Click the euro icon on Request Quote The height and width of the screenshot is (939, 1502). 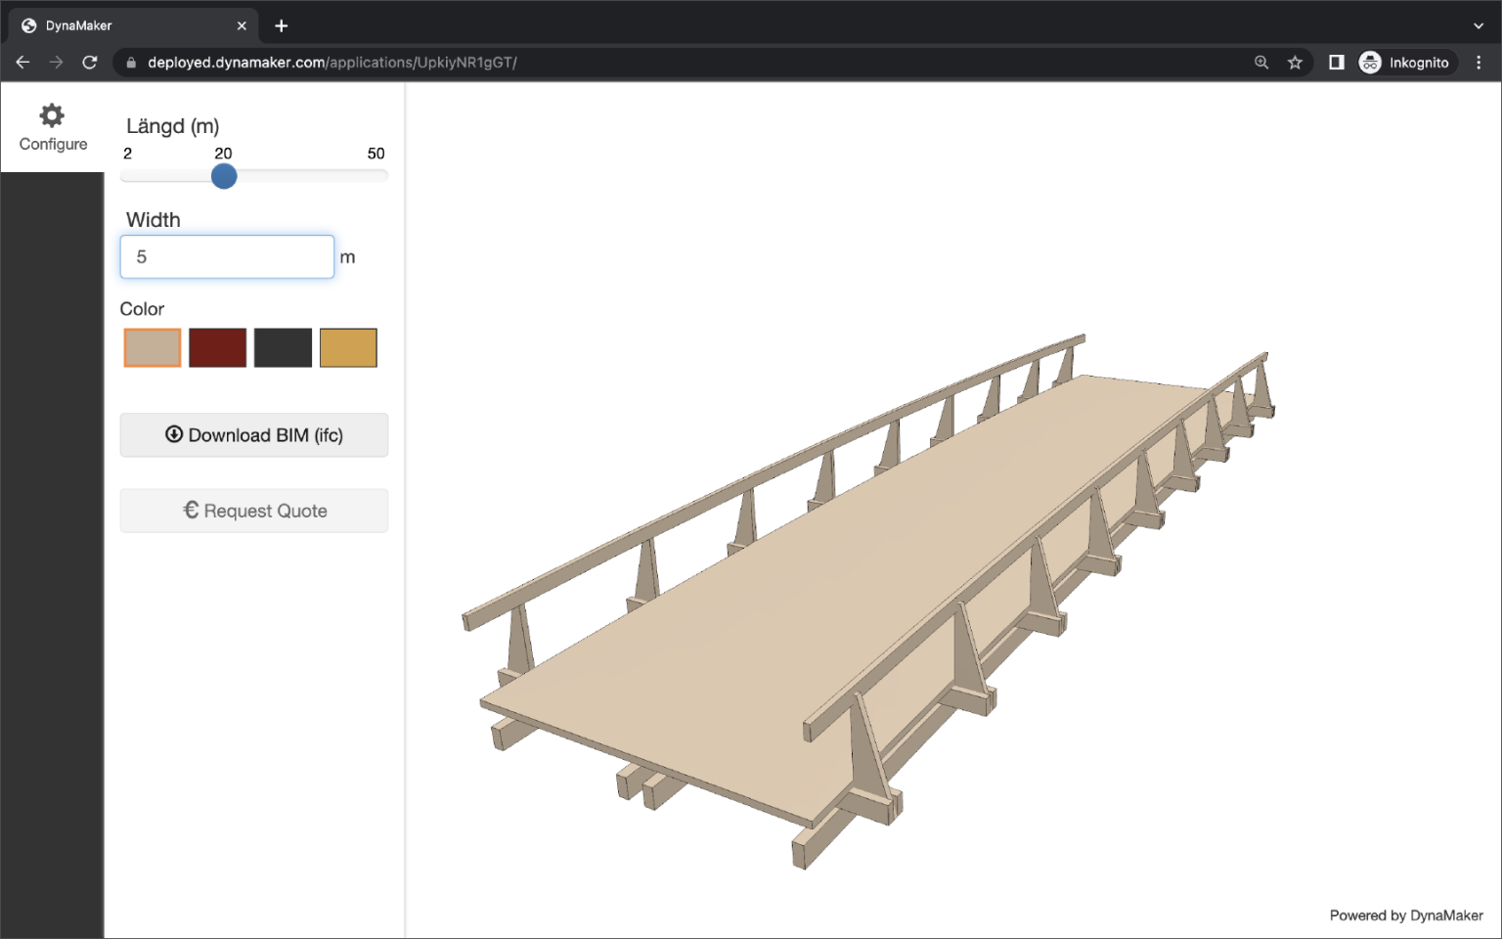(x=191, y=510)
